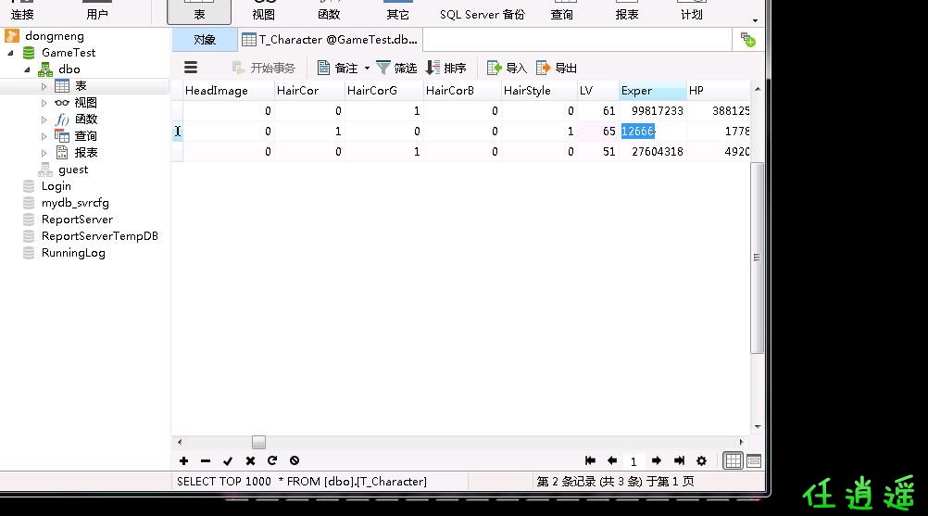Image resolution: width=928 pixels, height=516 pixels.
Task: Click the Sort (排序) icon
Action: tap(433, 68)
